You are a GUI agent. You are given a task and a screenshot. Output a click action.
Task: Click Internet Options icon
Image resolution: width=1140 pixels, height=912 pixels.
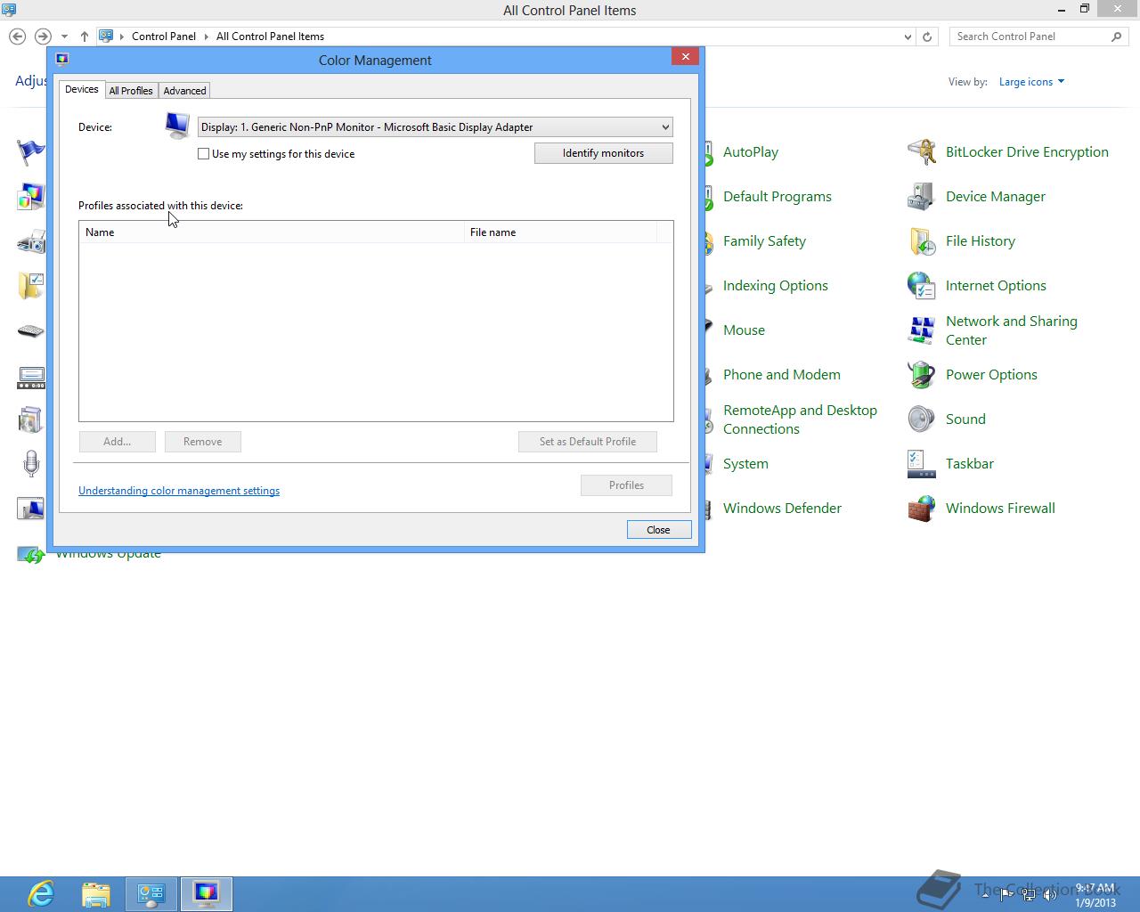[921, 286]
